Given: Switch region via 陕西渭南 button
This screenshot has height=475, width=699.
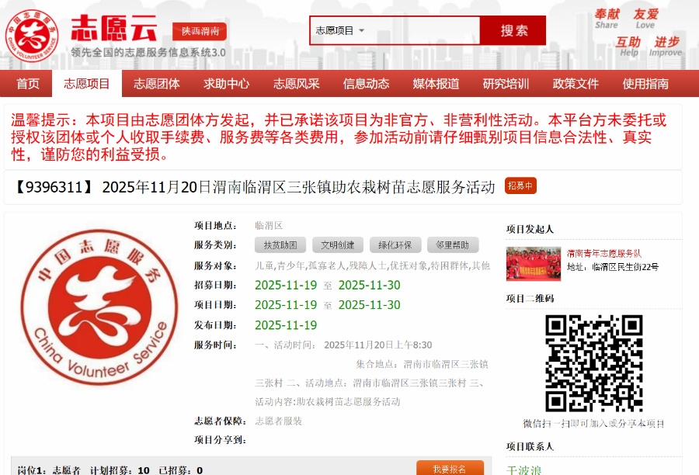Looking at the screenshot, I should click(x=200, y=31).
